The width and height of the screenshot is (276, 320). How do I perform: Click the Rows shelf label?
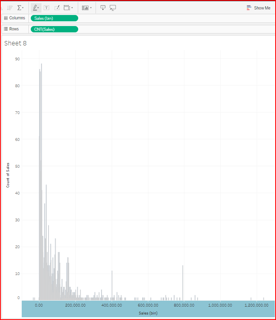(11, 29)
